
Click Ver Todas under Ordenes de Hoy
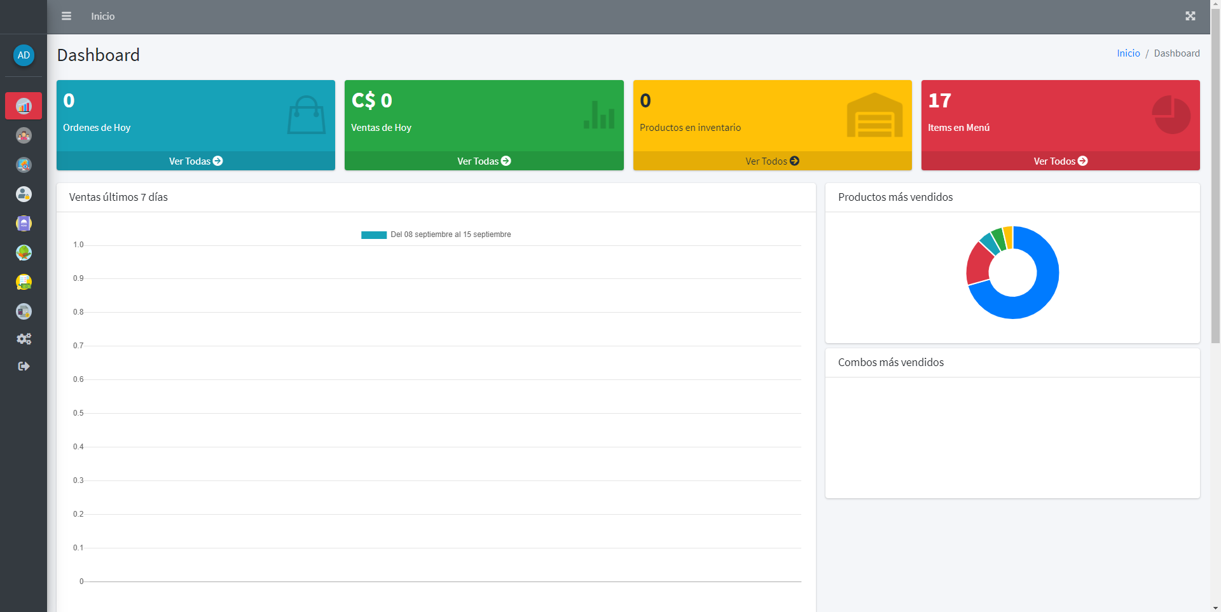195,161
